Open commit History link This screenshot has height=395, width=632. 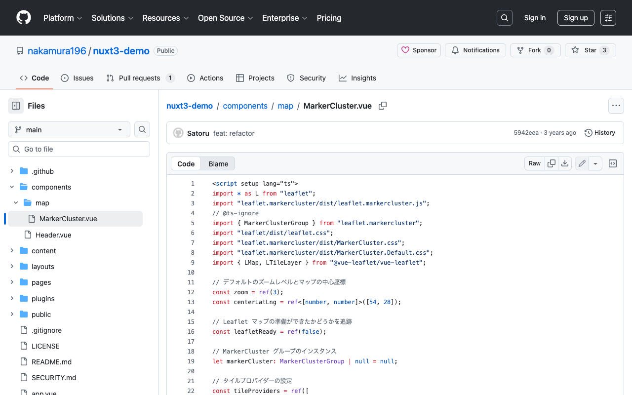[600, 133]
